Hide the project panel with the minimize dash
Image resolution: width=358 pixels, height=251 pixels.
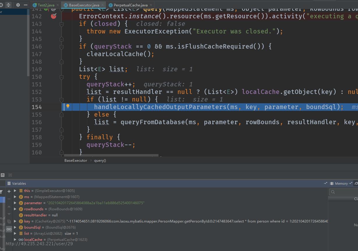pos(25,5)
